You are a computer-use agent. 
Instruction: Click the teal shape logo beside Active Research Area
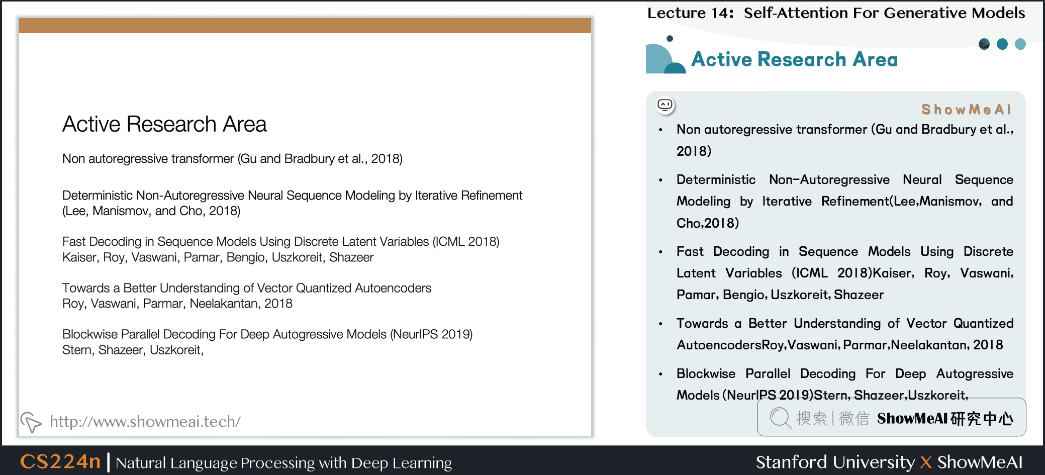(x=666, y=56)
